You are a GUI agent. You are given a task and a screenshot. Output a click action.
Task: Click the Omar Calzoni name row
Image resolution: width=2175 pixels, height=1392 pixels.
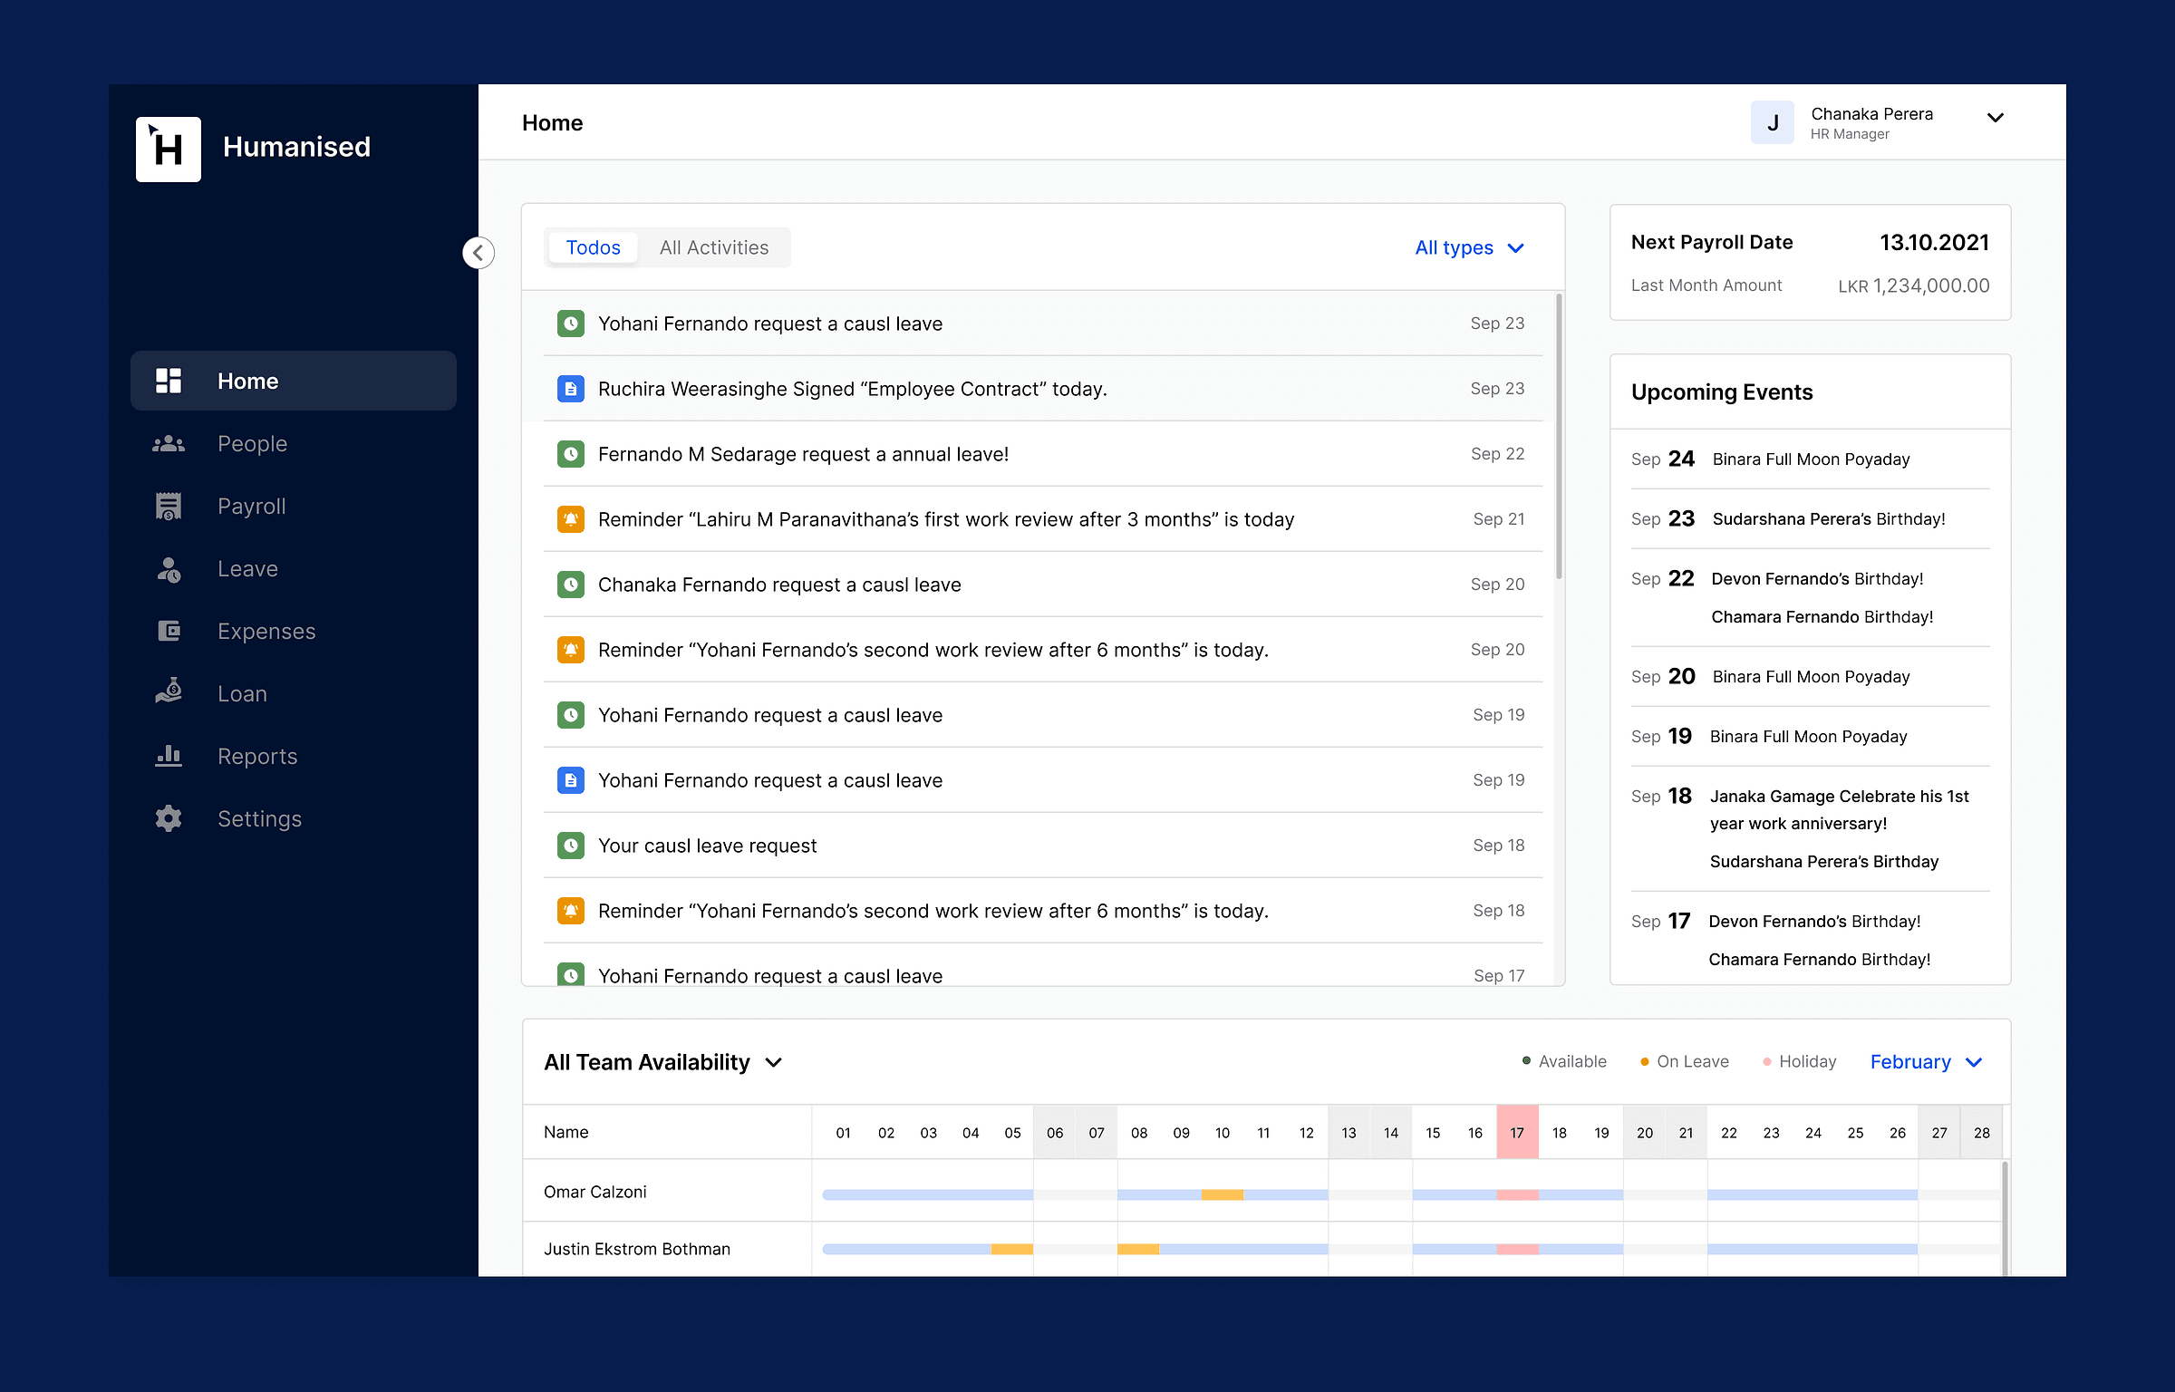(595, 1192)
